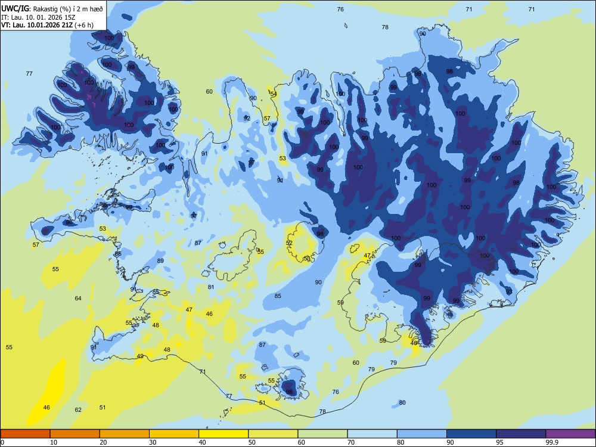Pick the navy 95–99.9 legend swatch

pos(521,434)
